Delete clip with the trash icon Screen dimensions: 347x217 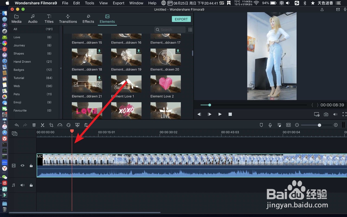[34, 125]
